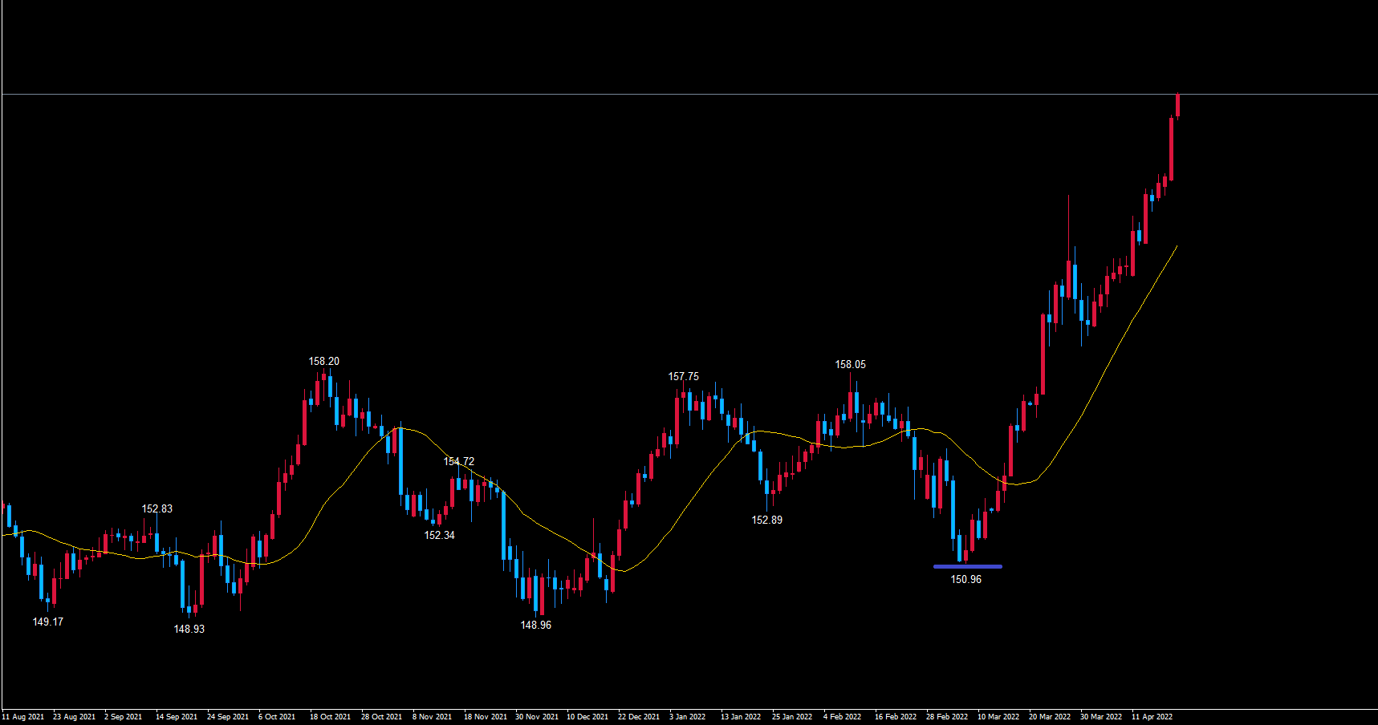The width and height of the screenshot is (1378, 725).
Task: Click the 150.96 low price label
Action: point(965,579)
